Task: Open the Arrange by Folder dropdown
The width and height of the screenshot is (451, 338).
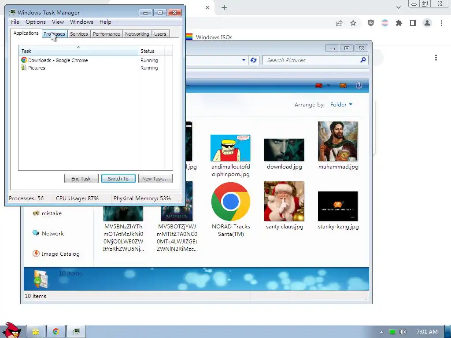Action: click(x=341, y=105)
